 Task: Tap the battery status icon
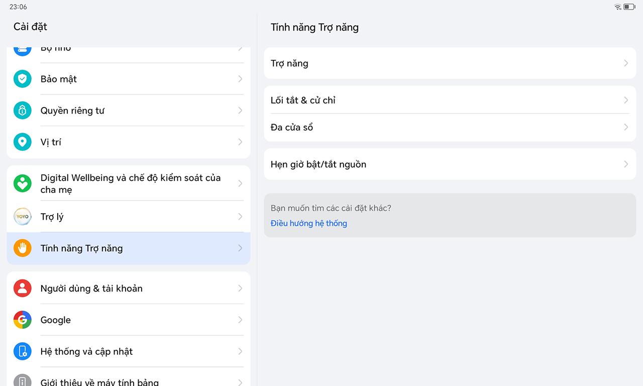click(x=629, y=7)
